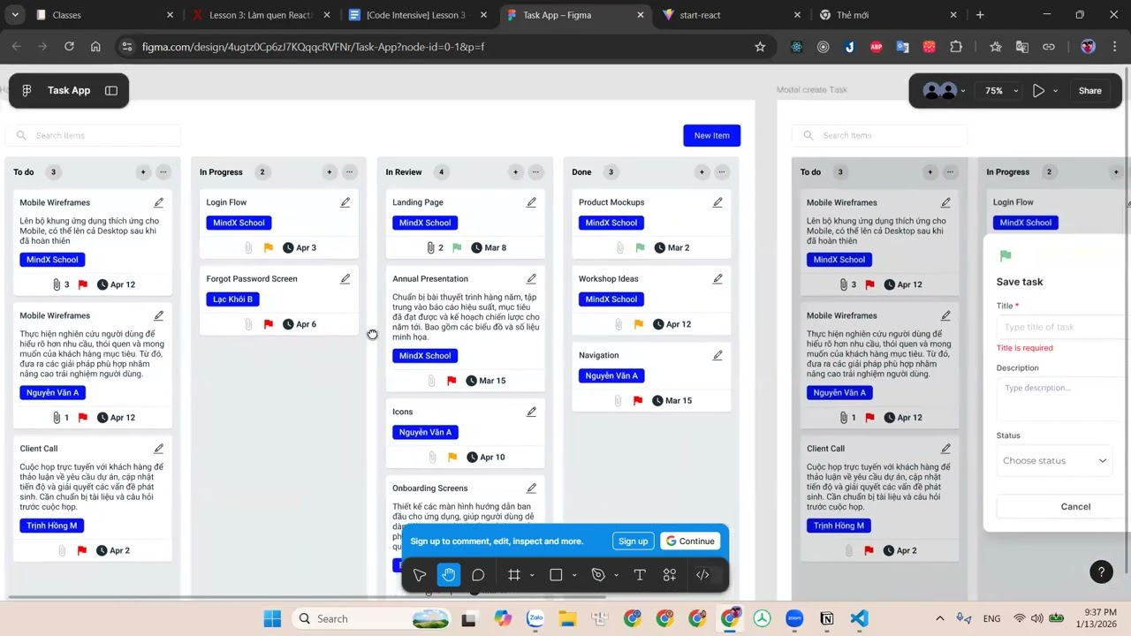Viewport: 1131px width, 636px height.
Task: Select the Frame tool in Figma toolbar
Action: pos(514,575)
